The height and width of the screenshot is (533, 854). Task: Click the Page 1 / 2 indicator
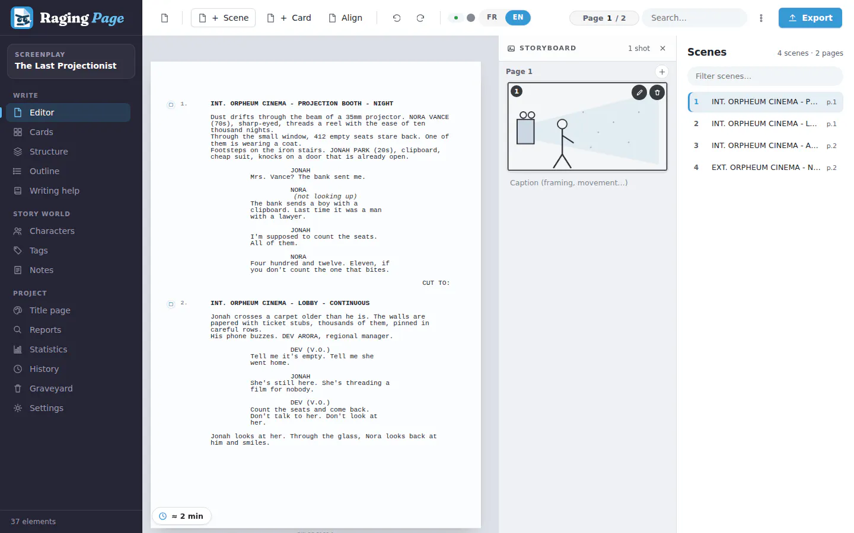click(604, 18)
